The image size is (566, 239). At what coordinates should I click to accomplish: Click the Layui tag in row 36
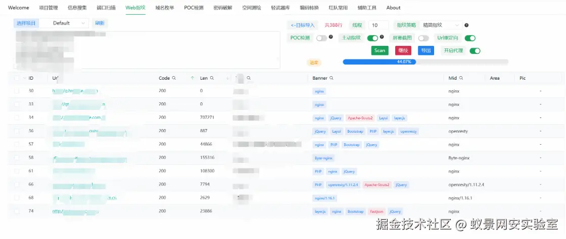pos(336,132)
